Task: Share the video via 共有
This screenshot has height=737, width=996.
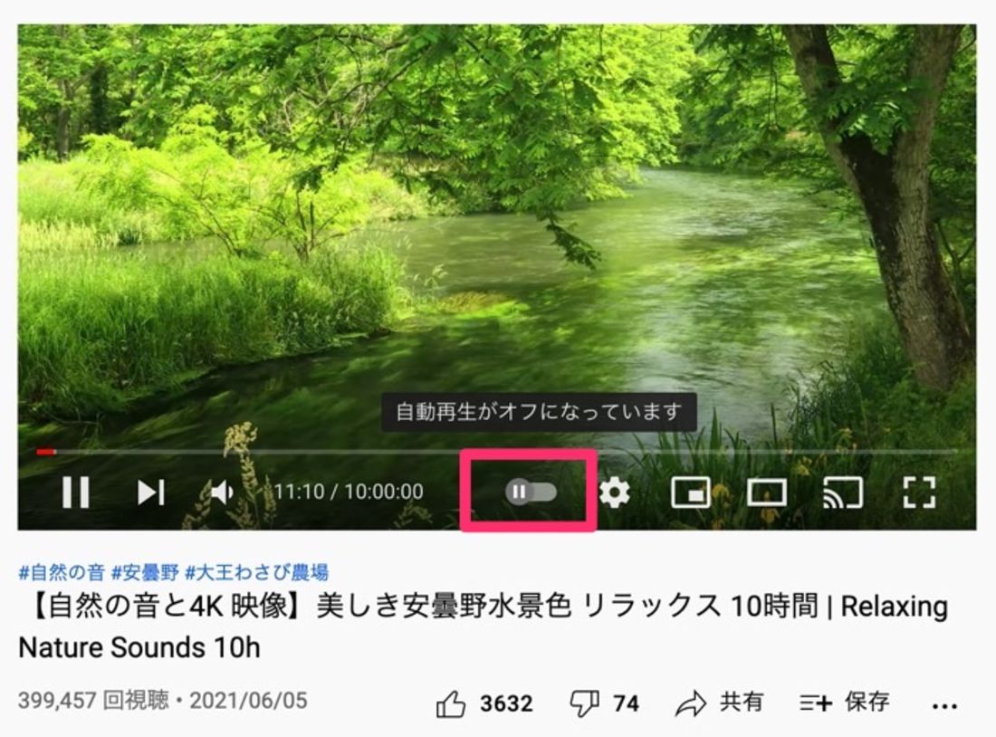Action: (x=720, y=703)
